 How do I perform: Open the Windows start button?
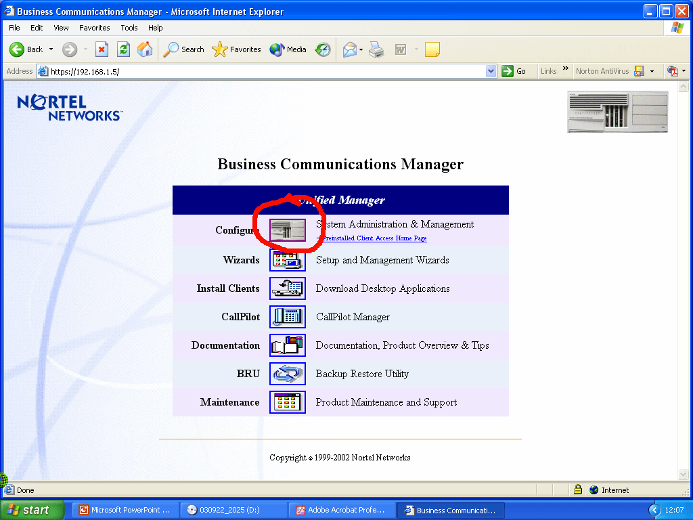click(x=32, y=510)
